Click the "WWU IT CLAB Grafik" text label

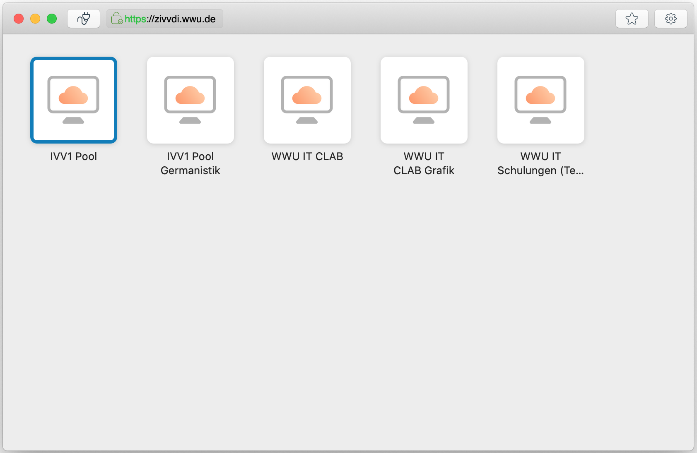coord(424,163)
